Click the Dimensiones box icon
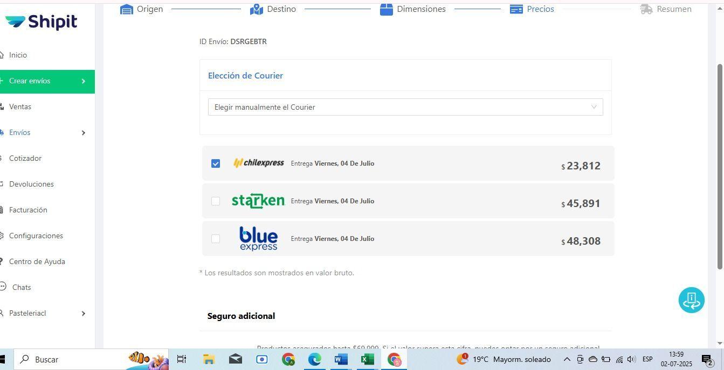This screenshot has height=370, width=724. click(x=386, y=9)
